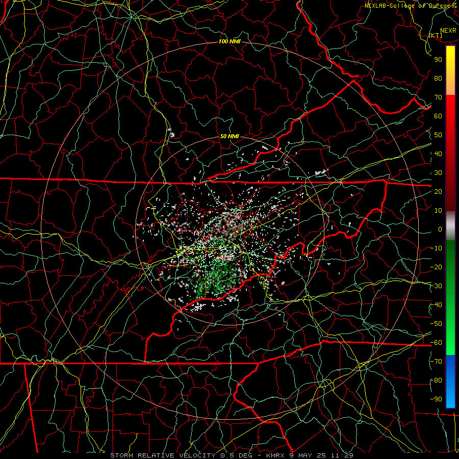Click the 80 value on the velocity scale
The width and height of the screenshot is (459, 459).
coord(438,79)
